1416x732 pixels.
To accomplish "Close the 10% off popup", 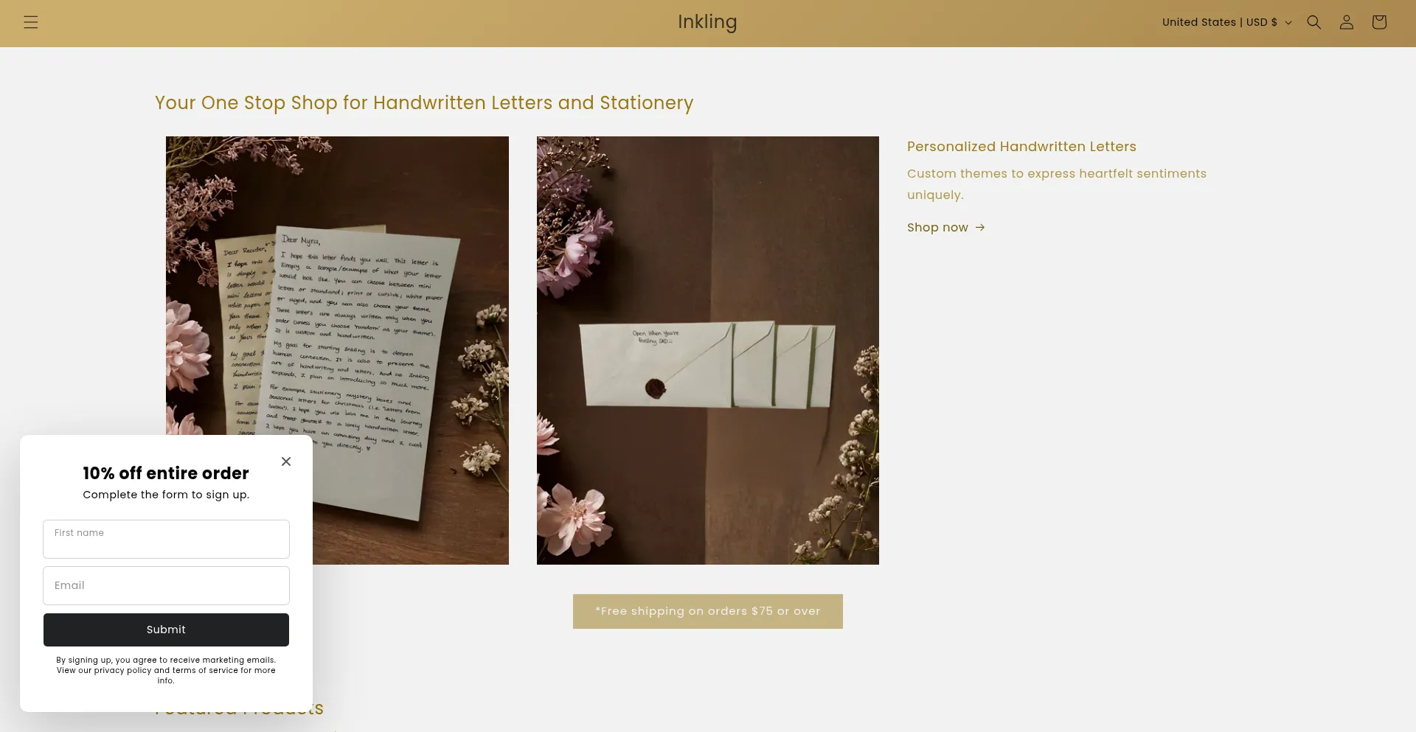I will pyautogui.click(x=286, y=461).
